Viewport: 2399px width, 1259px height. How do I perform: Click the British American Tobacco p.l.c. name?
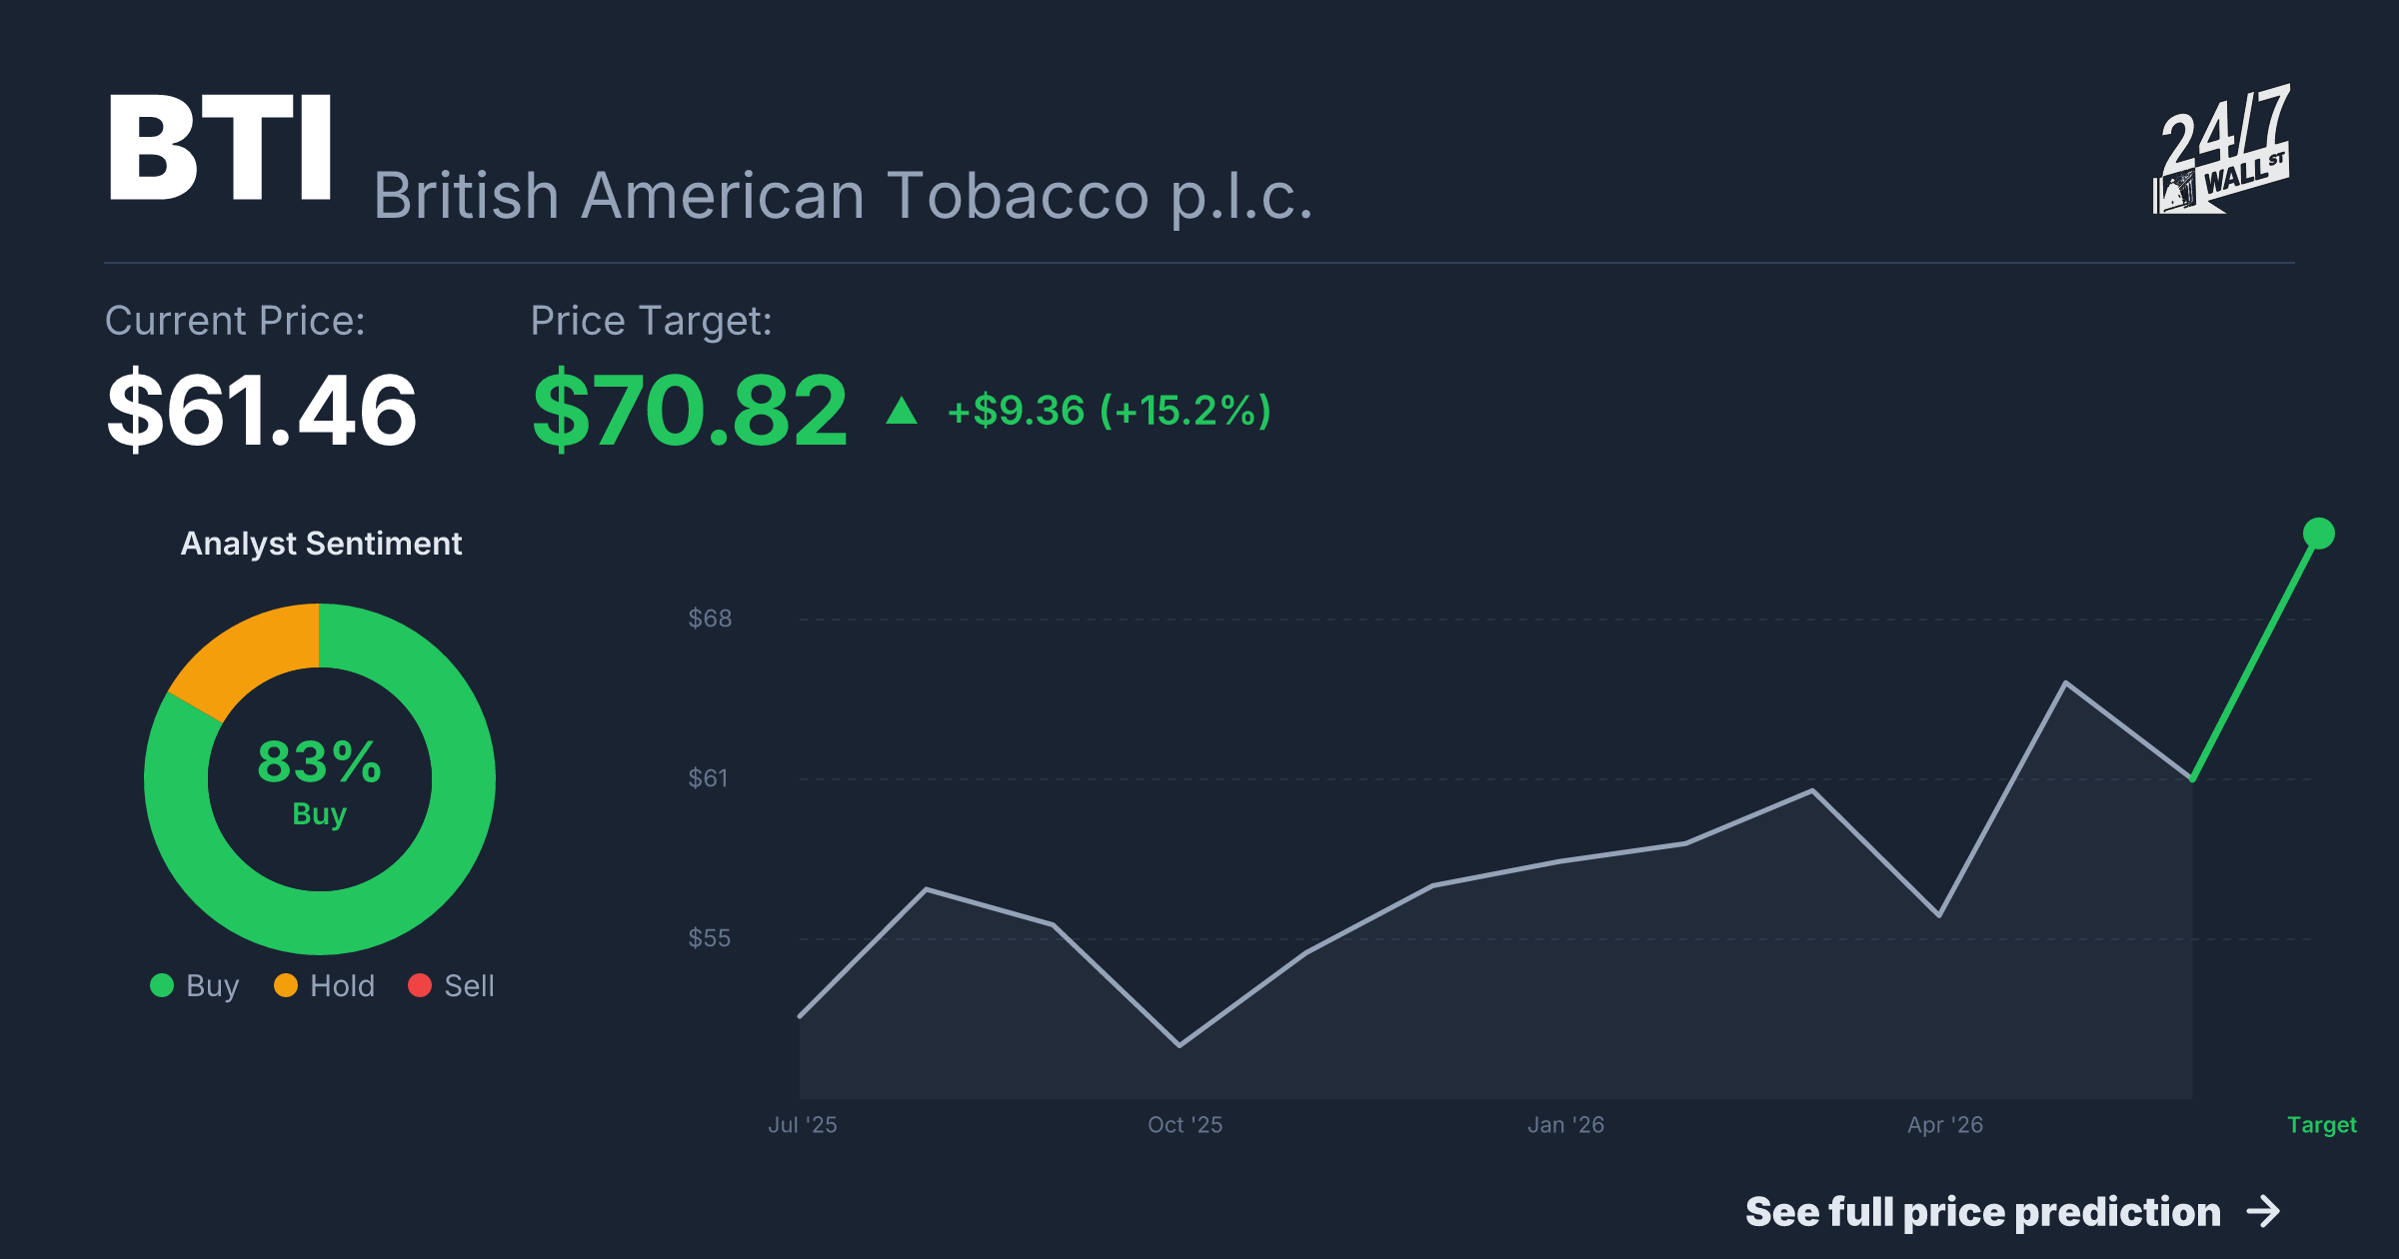click(x=843, y=196)
